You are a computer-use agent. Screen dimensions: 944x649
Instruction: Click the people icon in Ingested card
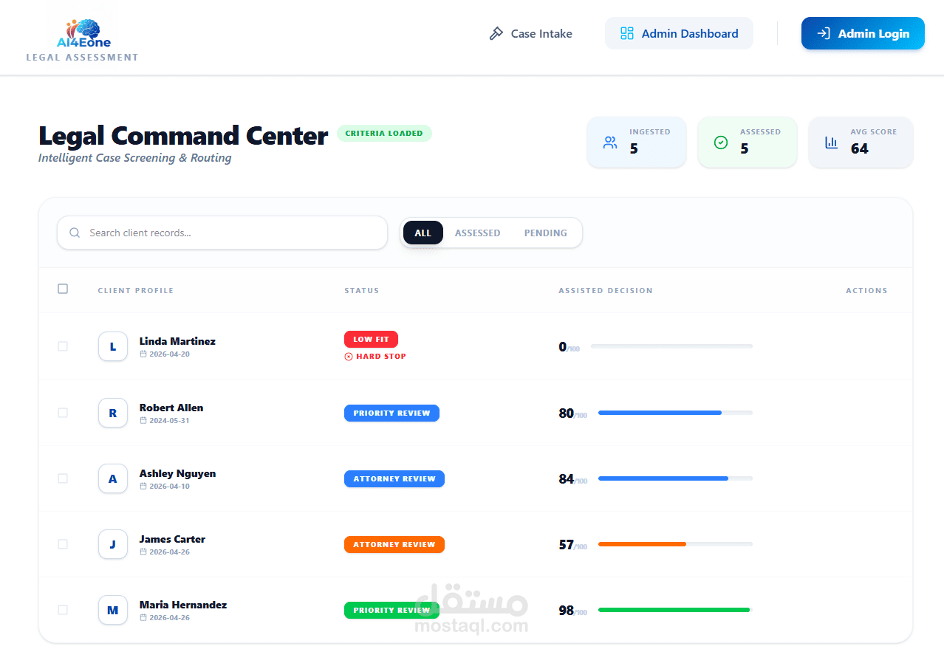(610, 142)
